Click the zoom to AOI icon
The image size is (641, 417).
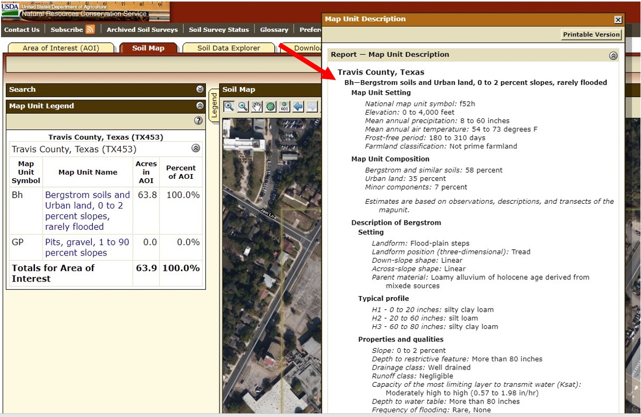[284, 106]
